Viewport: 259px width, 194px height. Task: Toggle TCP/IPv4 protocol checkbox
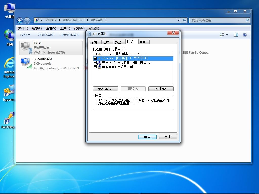click(95, 58)
